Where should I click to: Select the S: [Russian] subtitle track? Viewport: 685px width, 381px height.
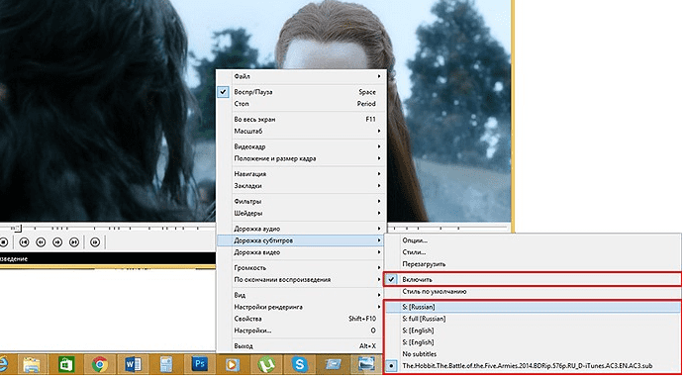533,307
